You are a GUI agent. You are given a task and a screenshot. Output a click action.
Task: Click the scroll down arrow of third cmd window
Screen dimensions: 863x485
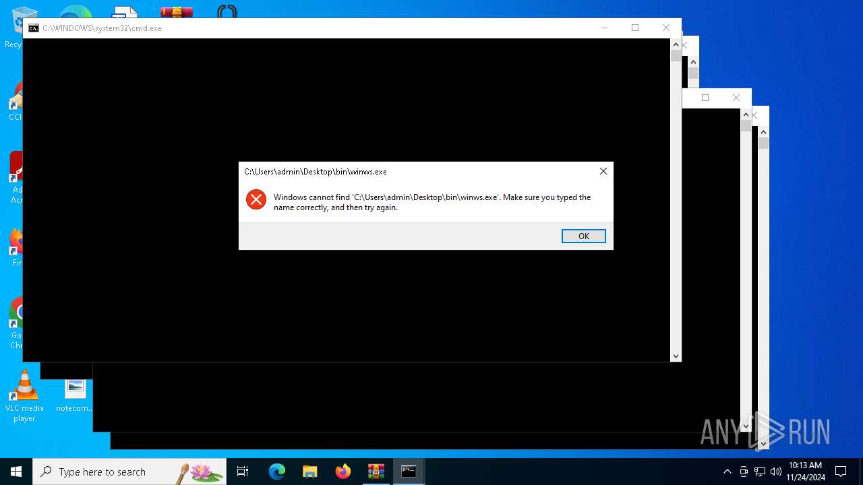[x=746, y=426]
